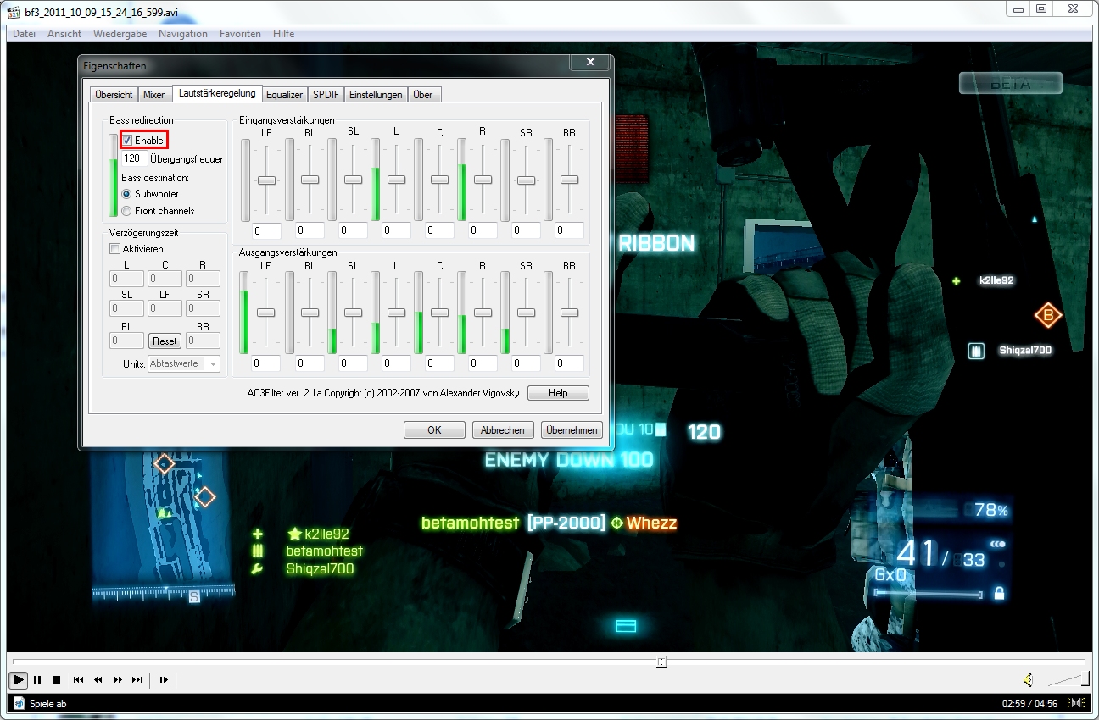Click the video seek bar handle

(662, 662)
